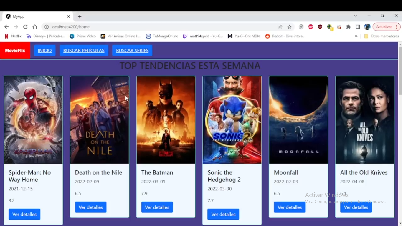Screen dimensions: 403x226
Task: Expand hidden bookmarks chevron
Action: pos(356,36)
